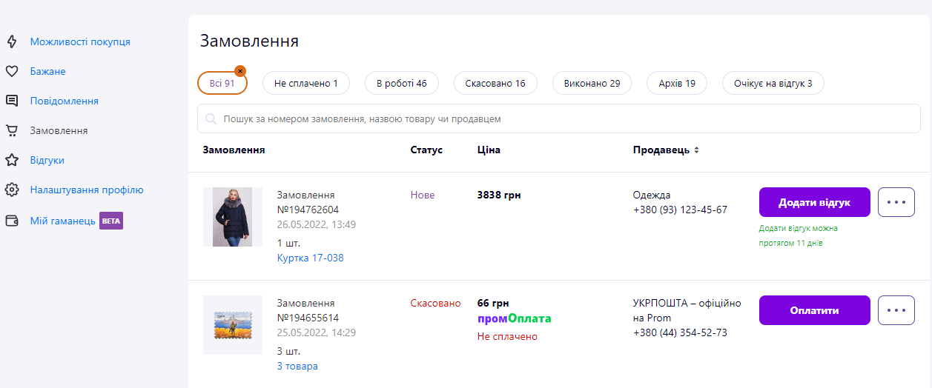Select the 'Не сплачено 1' filter tab
The height and width of the screenshot is (388, 932).
click(305, 84)
